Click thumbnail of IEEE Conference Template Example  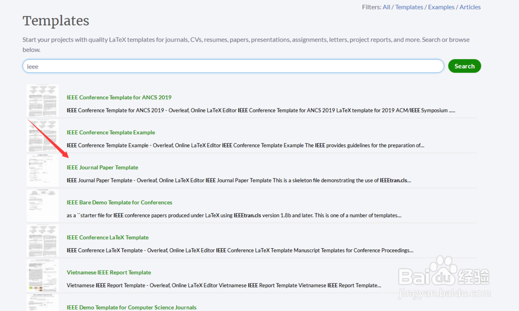(43, 136)
